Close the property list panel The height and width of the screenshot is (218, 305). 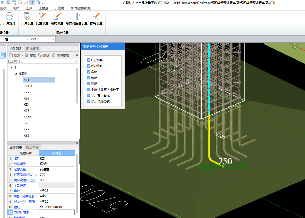77,143
